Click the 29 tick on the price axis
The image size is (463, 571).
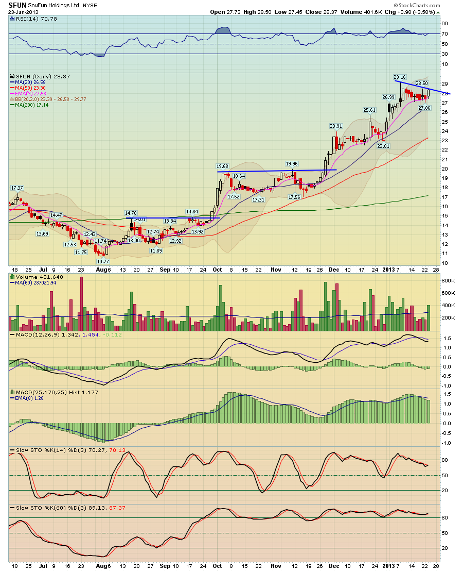click(x=444, y=84)
